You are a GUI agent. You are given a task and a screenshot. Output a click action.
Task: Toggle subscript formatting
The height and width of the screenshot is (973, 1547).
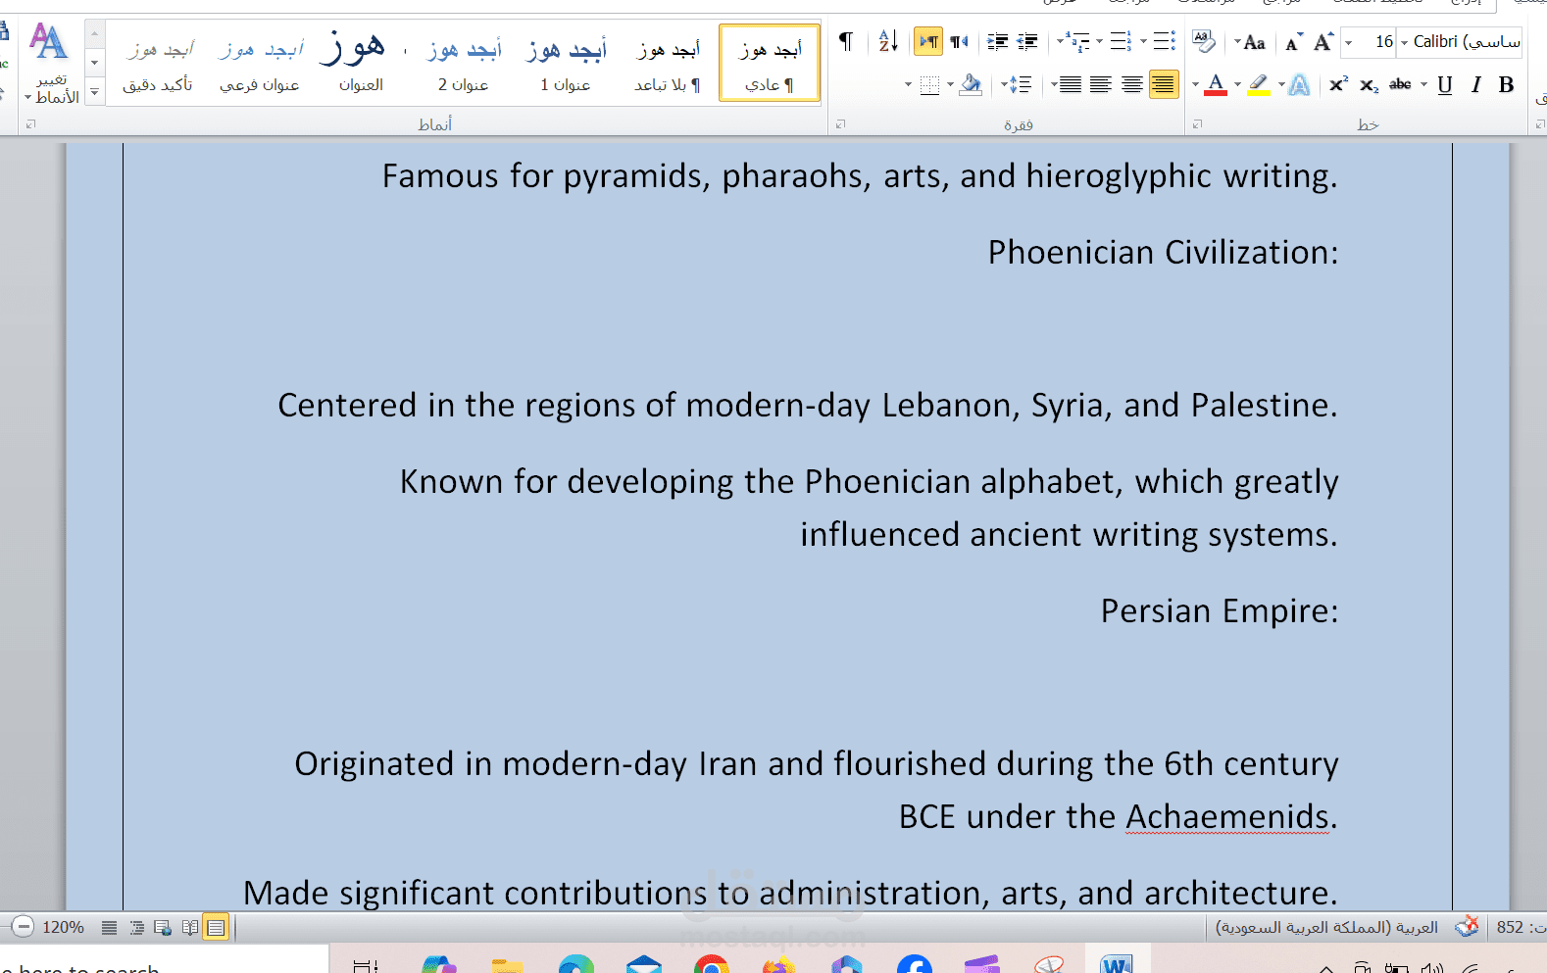click(1369, 85)
